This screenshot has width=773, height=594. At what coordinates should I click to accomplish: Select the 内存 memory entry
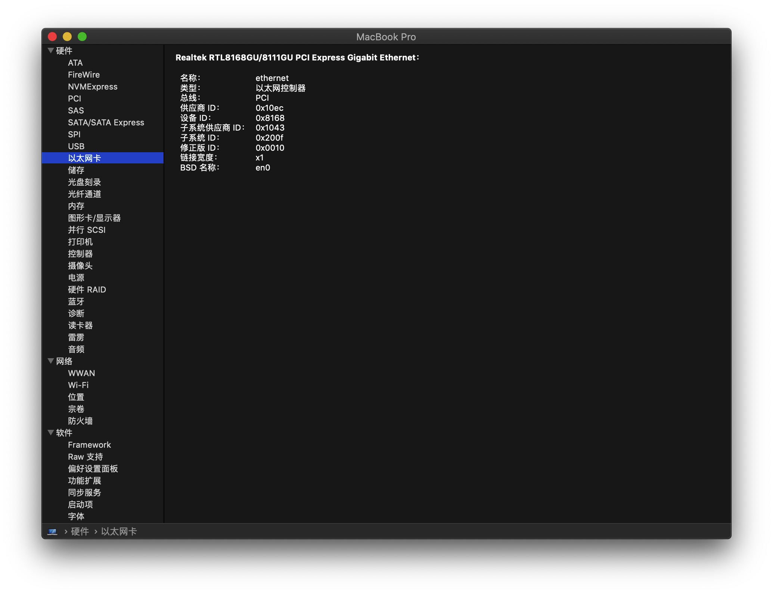tap(76, 206)
